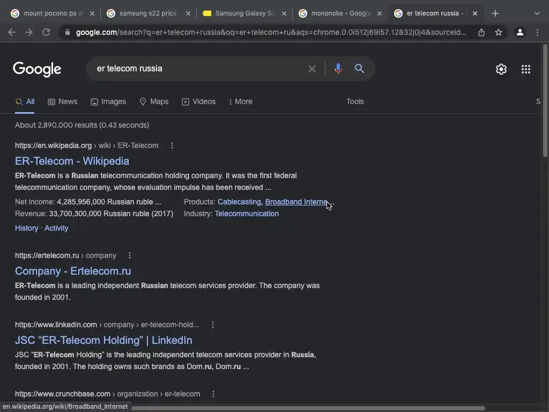This screenshot has width=549, height=412.
Task: Click the address bar URL
Action: [271, 32]
